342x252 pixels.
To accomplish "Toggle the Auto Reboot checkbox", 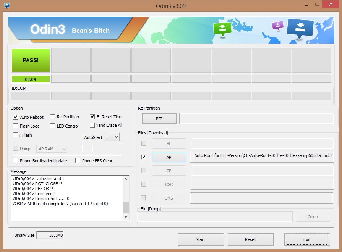I will coord(16,117).
